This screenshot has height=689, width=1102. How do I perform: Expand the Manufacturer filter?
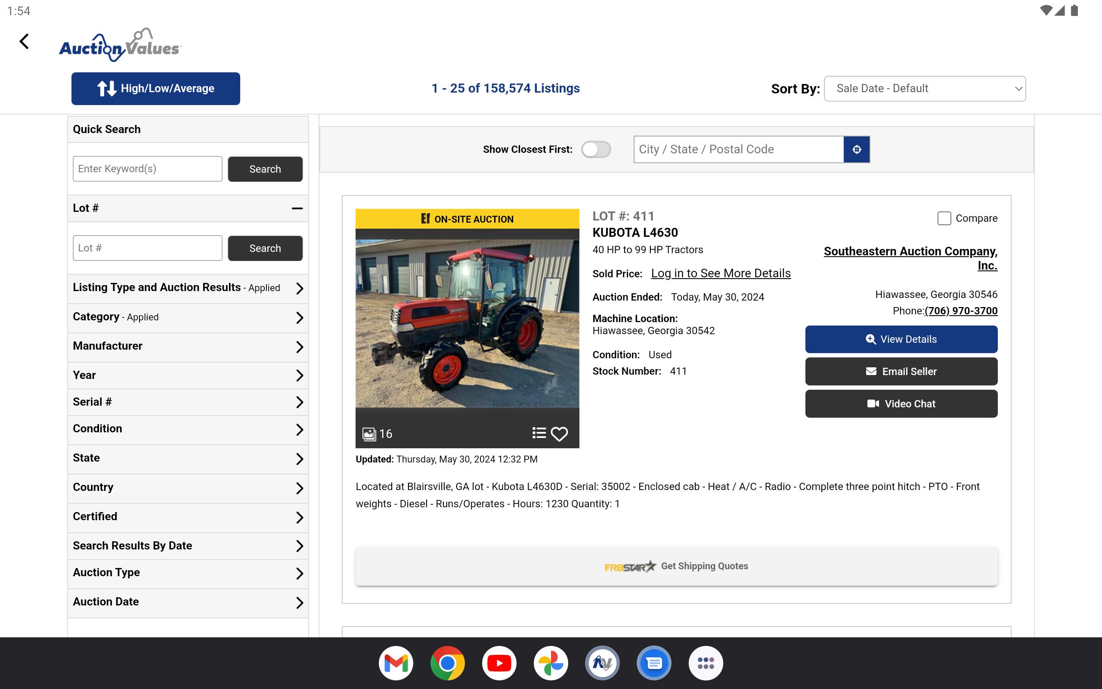[188, 346]
